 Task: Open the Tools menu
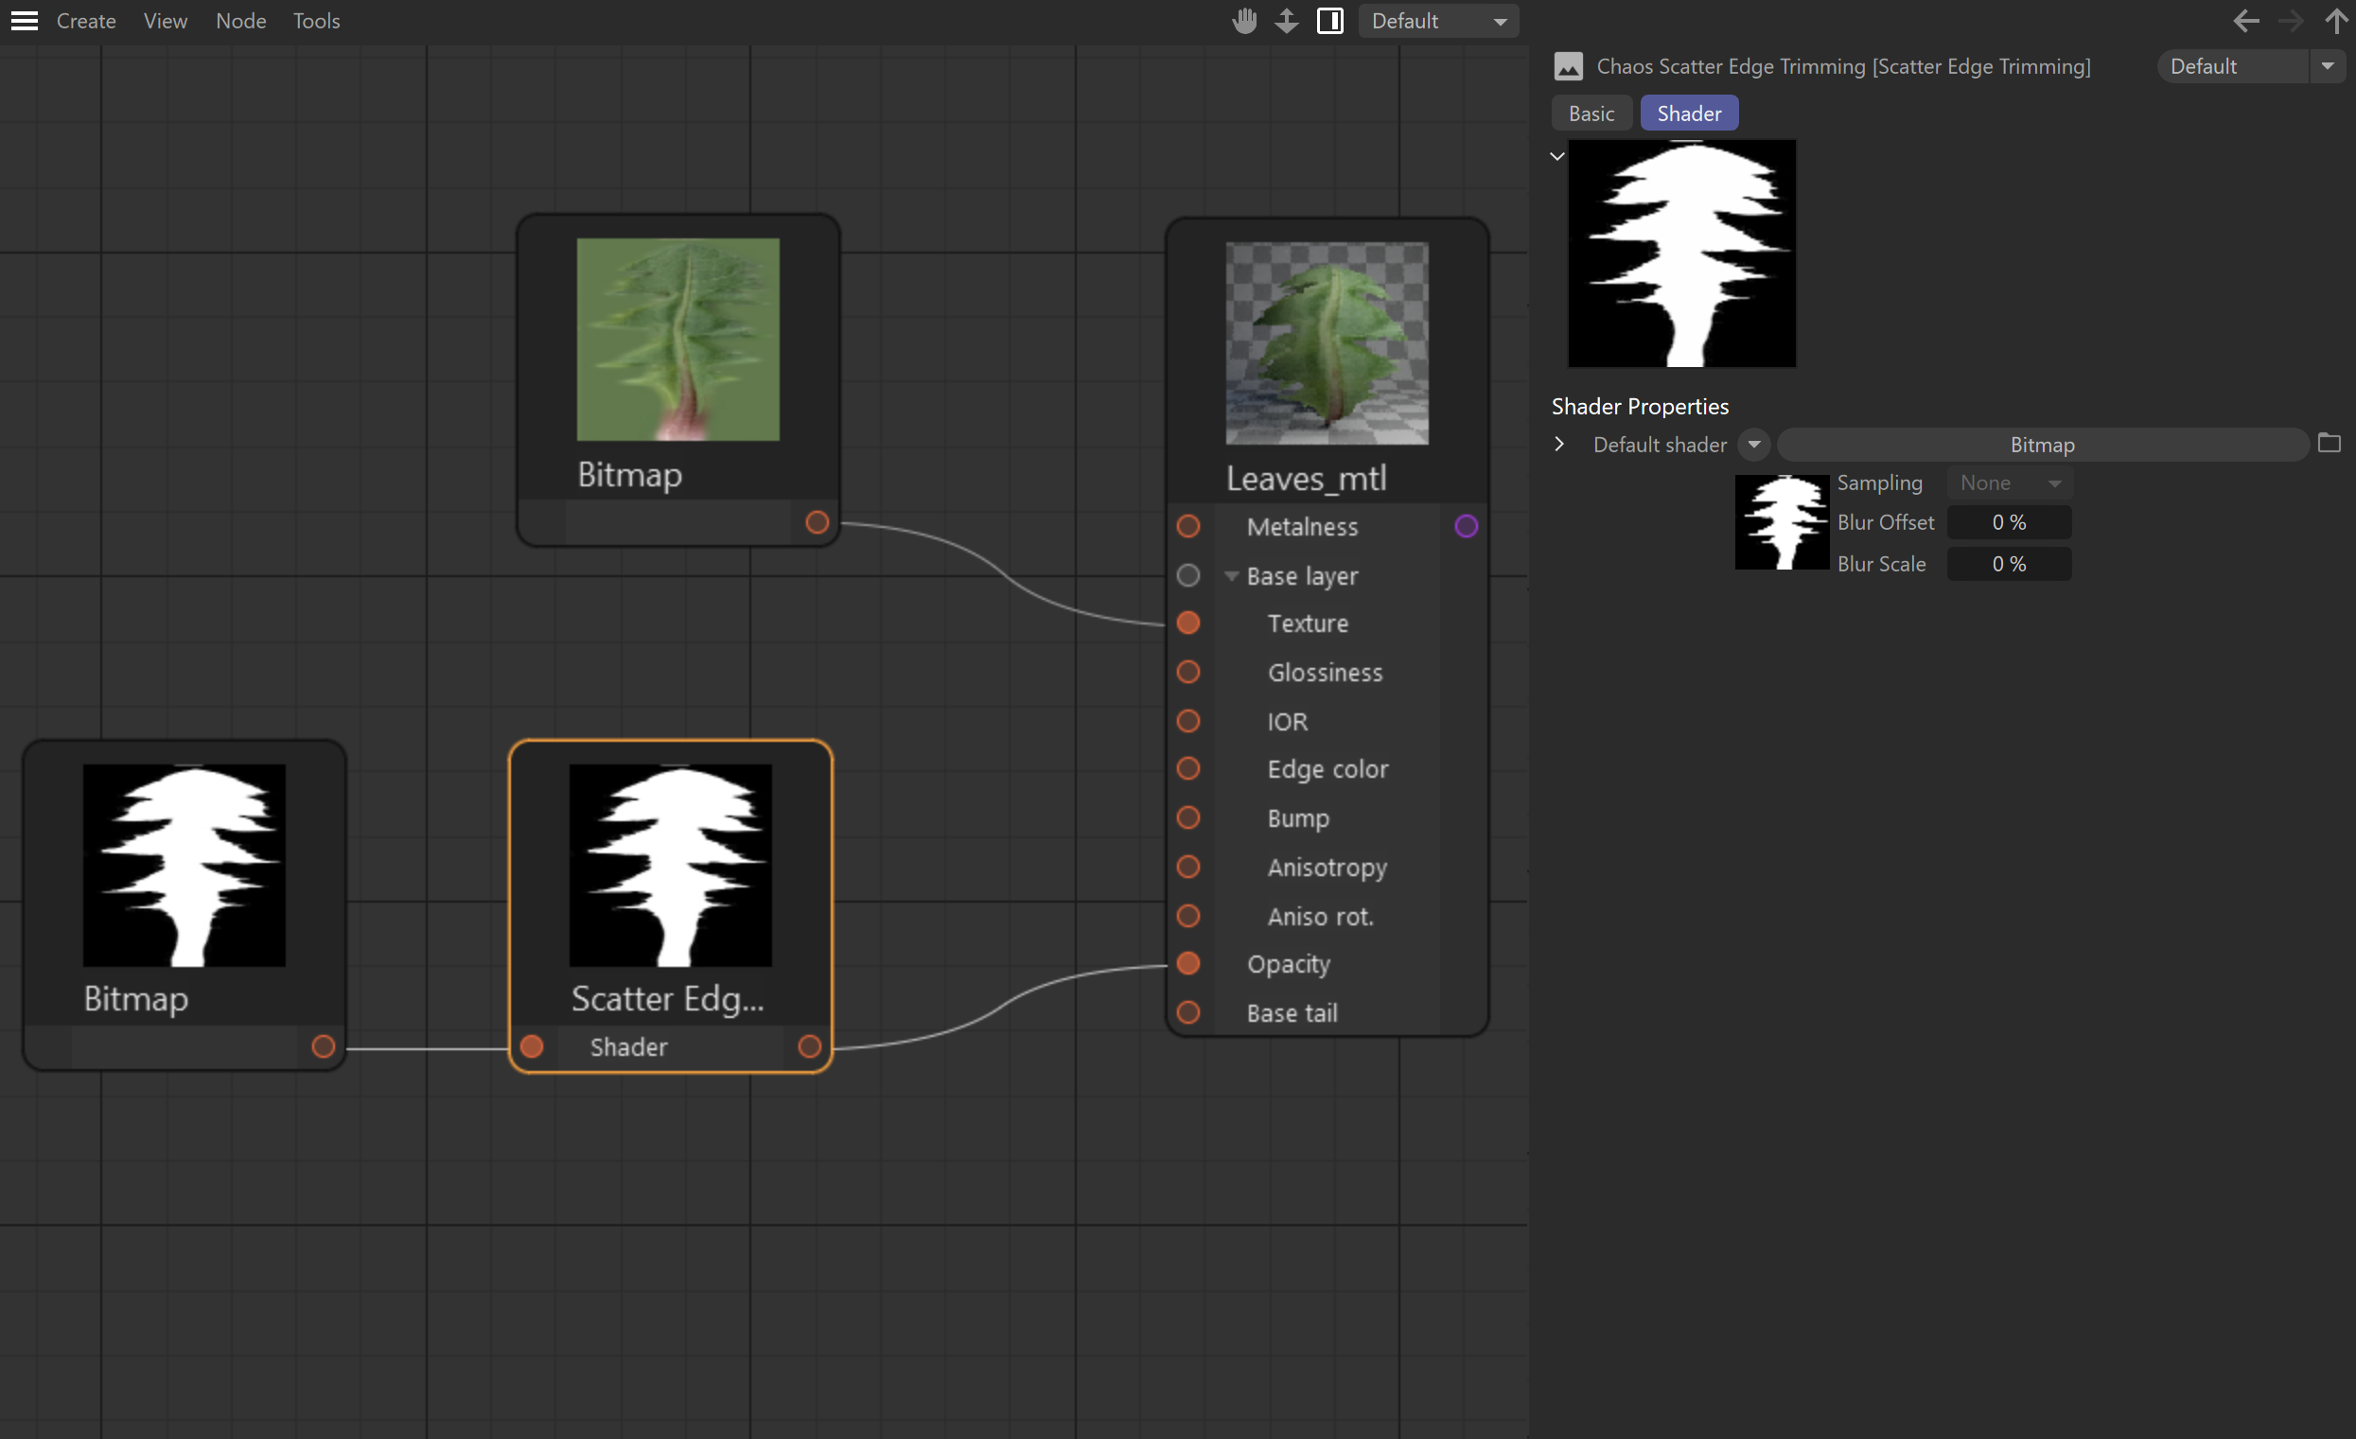coord(316,20)
